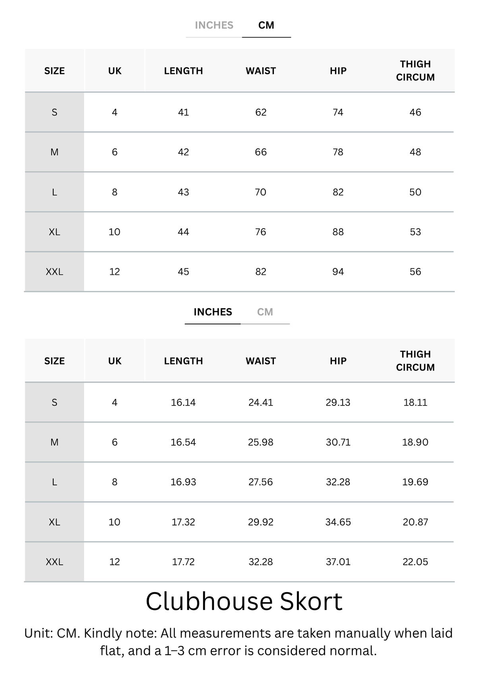Click the measurement note text starting with 'Unit: CM'
Image resolution: width=477 pixels, height=674 pixels.
click(238, 642)
